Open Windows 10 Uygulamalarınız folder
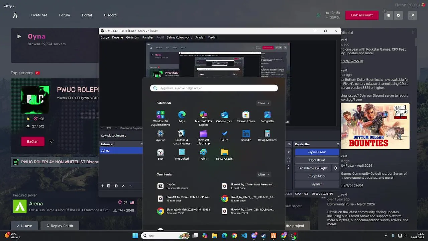 pyautogui.click(x=160, y=118)
